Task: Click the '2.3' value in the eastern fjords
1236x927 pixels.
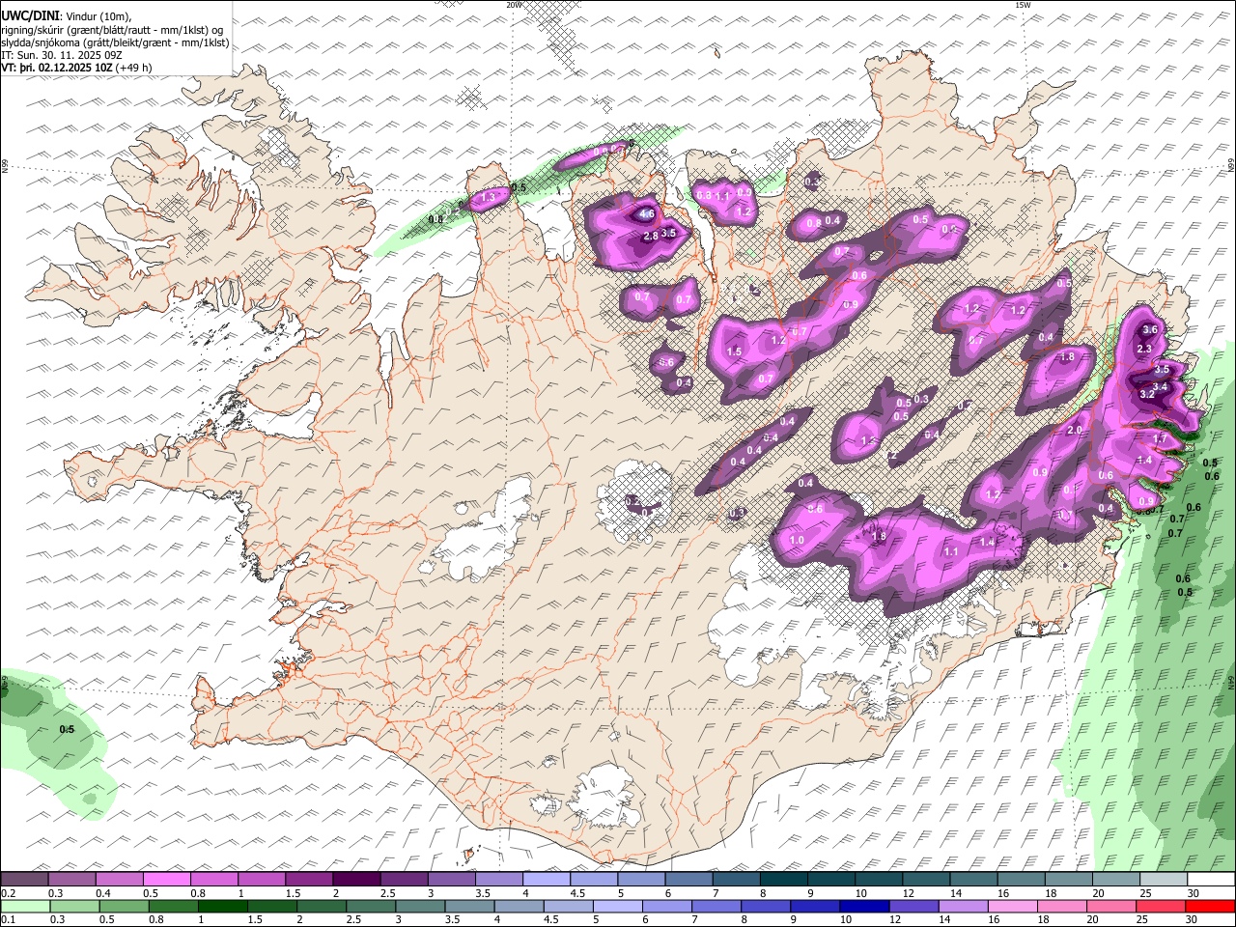Action: click(1144, 349)
